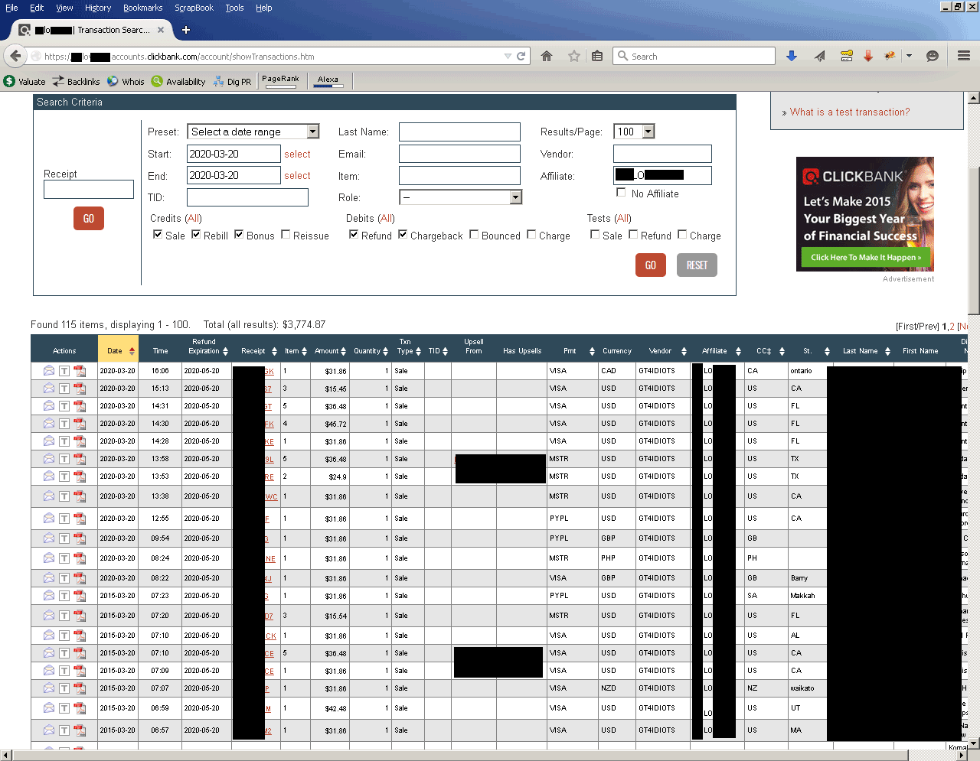Click envelope icon in first transaction row
The image size is (980, 761).
pos(49,371)
